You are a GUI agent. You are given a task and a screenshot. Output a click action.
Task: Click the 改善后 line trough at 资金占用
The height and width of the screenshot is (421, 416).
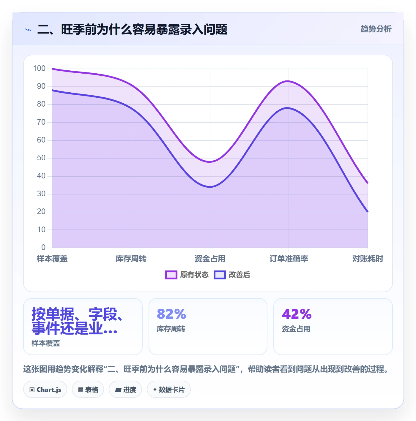click(210, 187)
